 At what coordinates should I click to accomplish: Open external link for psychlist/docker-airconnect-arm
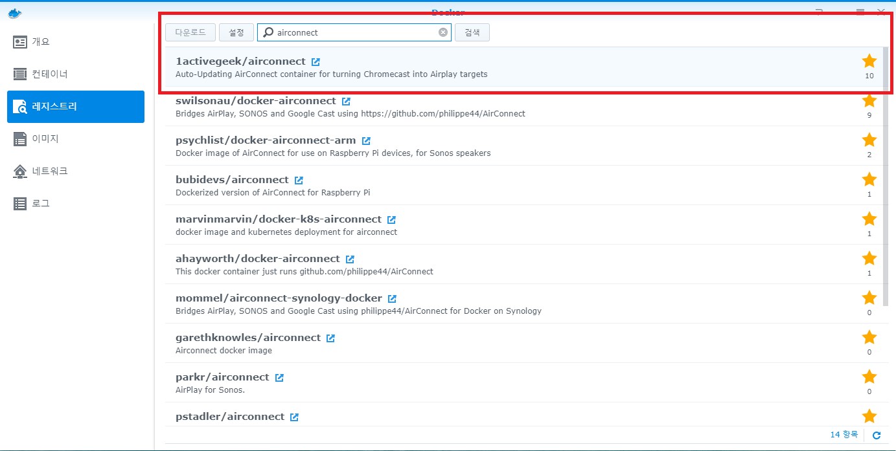coord(366,141)
